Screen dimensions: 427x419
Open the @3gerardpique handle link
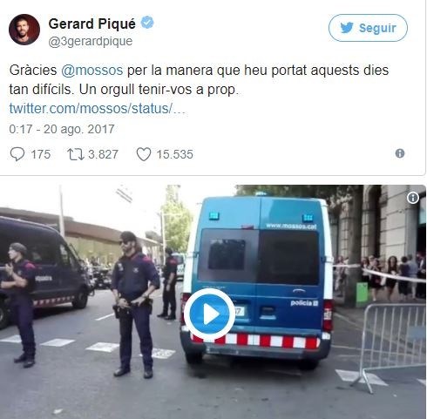pyautogui.click(x=90, y=41)
